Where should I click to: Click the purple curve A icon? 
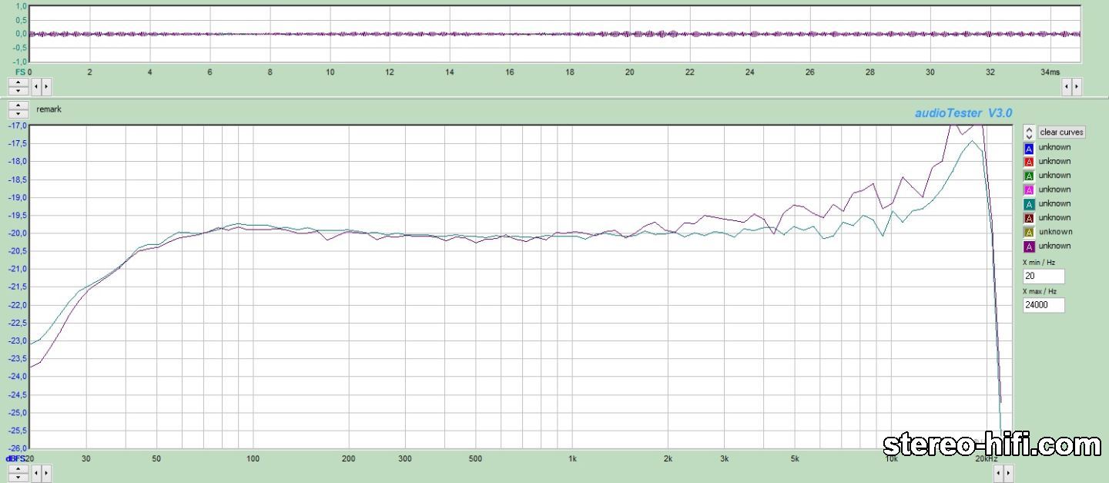pos(1028,247)
